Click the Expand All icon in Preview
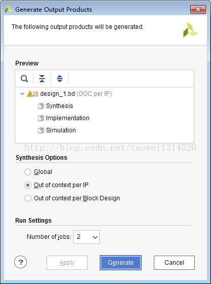Viewport: 211px width, 284px height. tap(60, 79)
